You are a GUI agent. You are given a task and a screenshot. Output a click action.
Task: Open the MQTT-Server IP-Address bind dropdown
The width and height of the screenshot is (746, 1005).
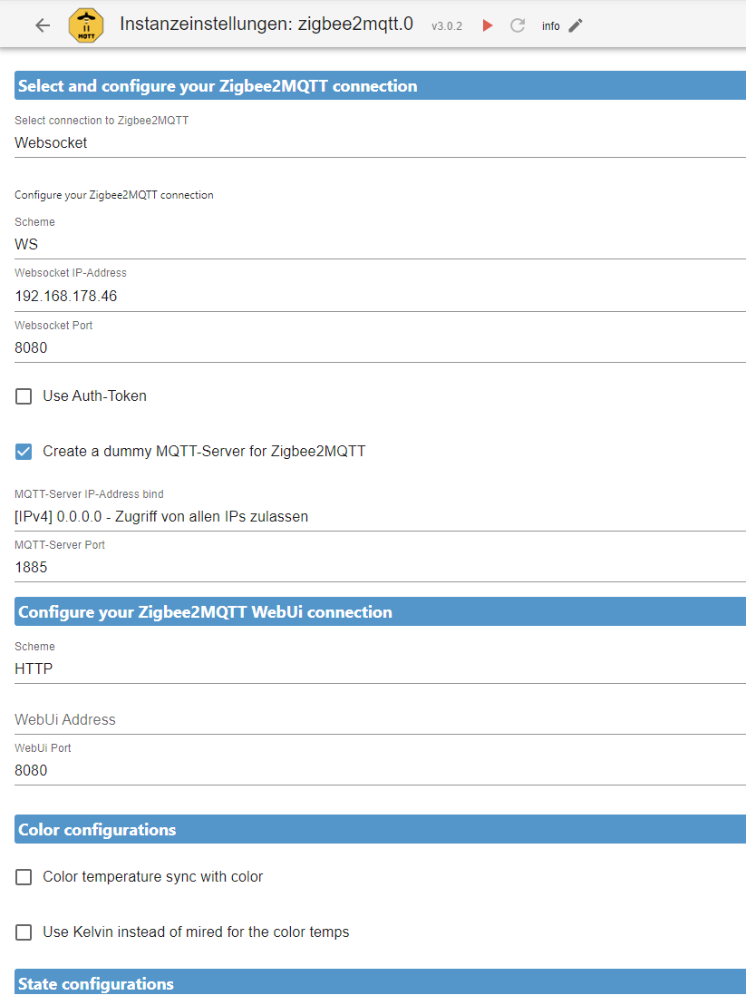pyautogui.click(x=380, y=517)
